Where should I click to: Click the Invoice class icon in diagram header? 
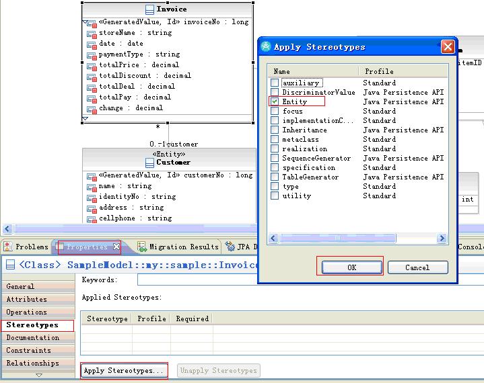pyautogui.click(x=149, y=9)
